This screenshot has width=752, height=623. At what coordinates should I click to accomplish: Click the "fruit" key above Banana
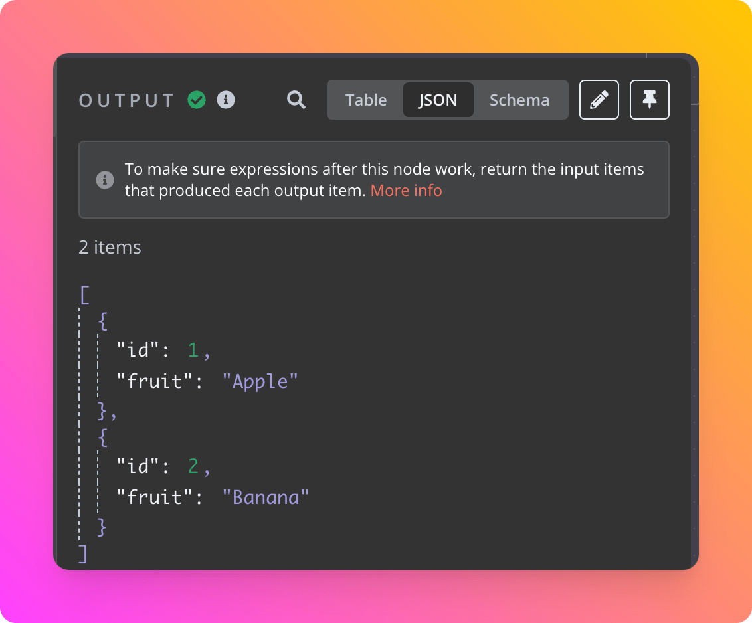155,497
